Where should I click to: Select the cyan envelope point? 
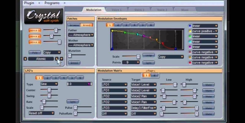coord(137,34)
